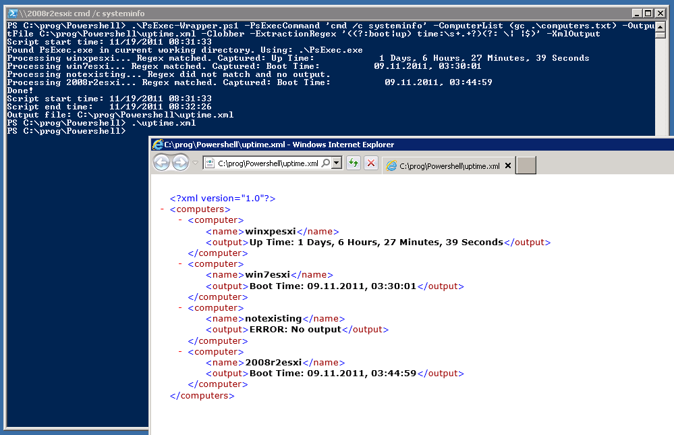Collapse the win7esxi computer node
Viewport: 674px width, 435px height.
pos(180,264)
